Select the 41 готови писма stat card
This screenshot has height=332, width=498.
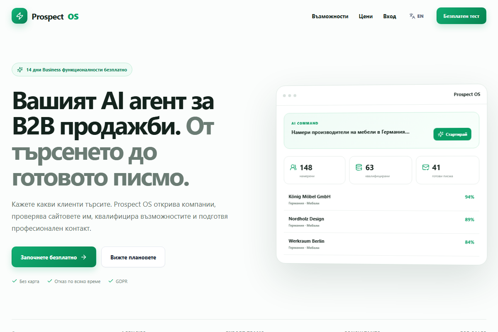pos(447,170)
